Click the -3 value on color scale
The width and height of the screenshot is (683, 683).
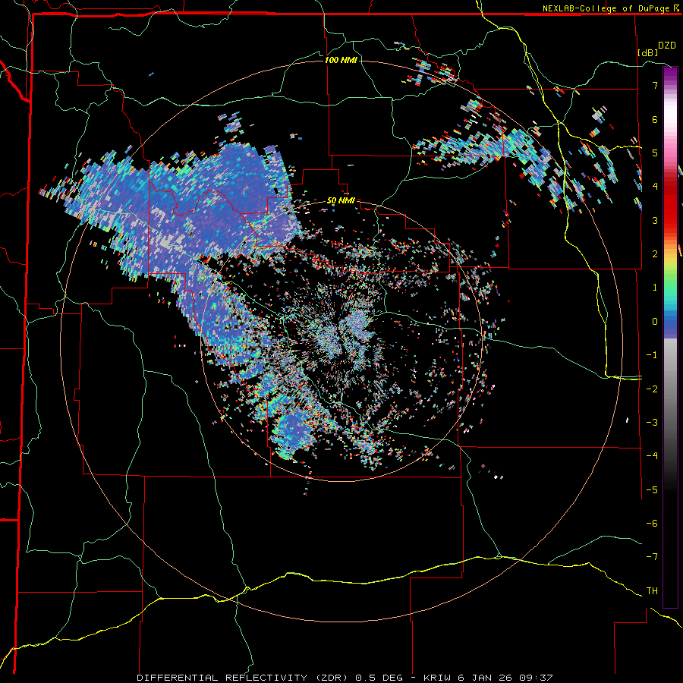652,423
